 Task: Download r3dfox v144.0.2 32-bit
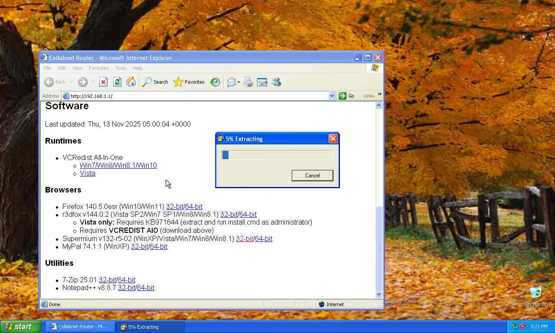tap(229, 214)
